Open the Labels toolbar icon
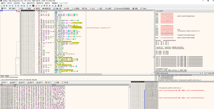Screen dimensions: 214x109 [x=42, y=6]
